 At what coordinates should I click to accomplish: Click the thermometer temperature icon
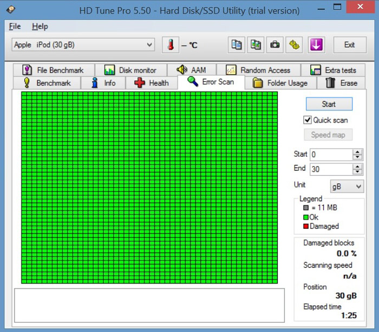click(171, 45)
